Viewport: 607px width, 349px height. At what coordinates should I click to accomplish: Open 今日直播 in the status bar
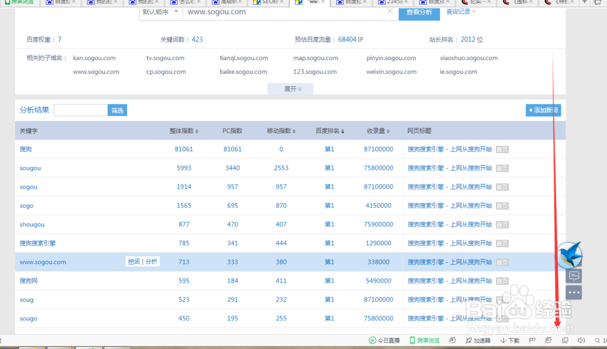coord(384,341)
